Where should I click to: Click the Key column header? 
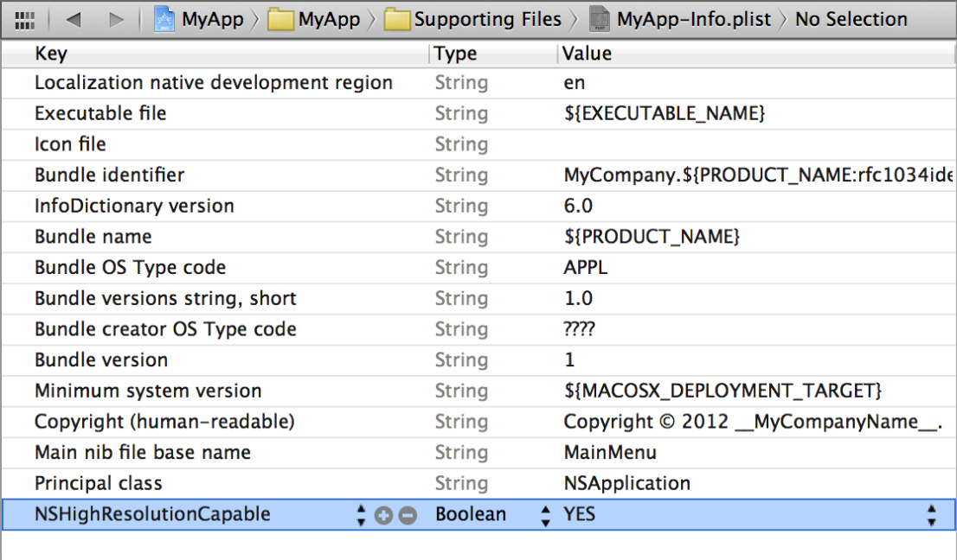click(51, 54)
